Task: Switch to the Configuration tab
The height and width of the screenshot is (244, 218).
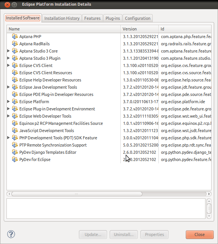Action: click(137, 18)
